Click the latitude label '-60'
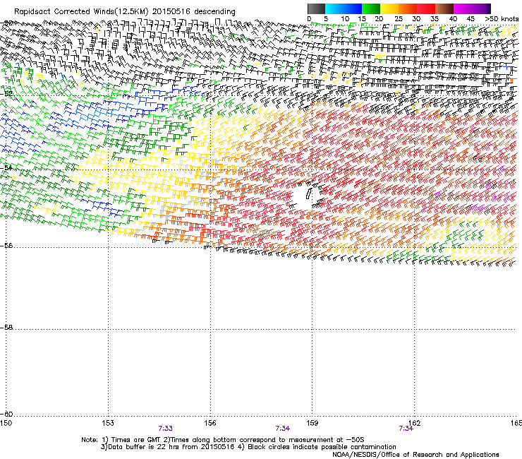This screenshot has width=522, height=459. [6, 415]
